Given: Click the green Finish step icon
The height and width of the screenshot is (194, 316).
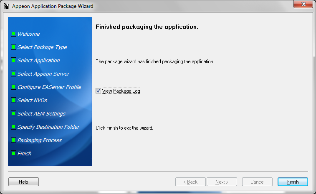Looking at the screenshot, I should [x=13, y=153].
